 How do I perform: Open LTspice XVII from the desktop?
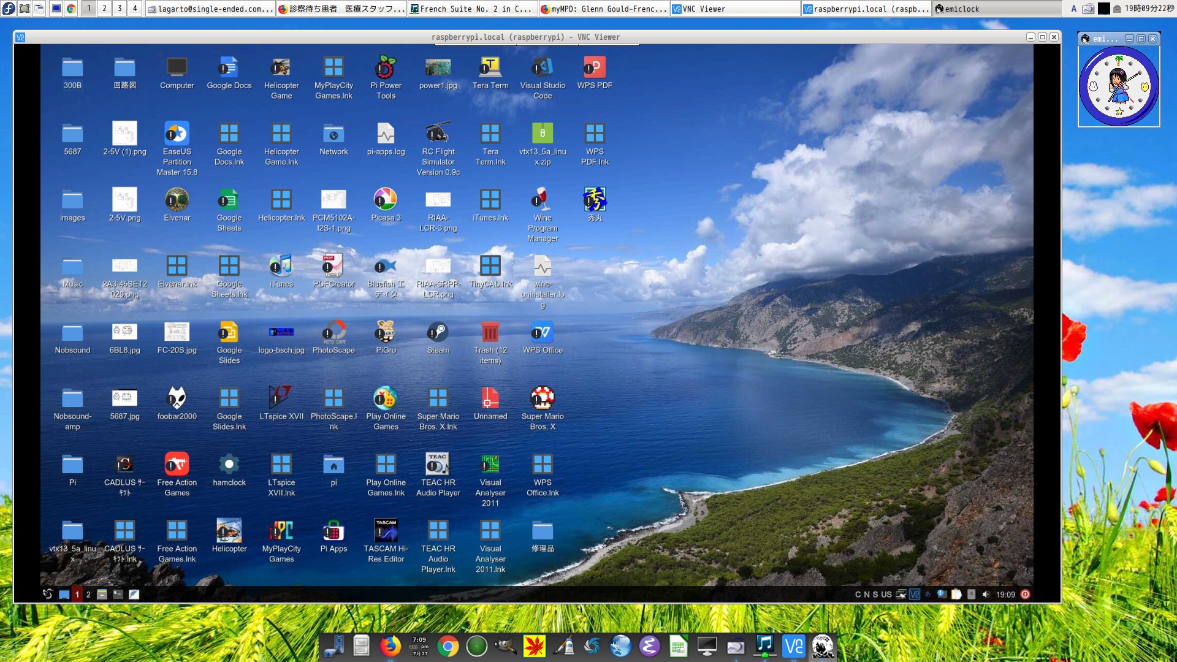281,398
